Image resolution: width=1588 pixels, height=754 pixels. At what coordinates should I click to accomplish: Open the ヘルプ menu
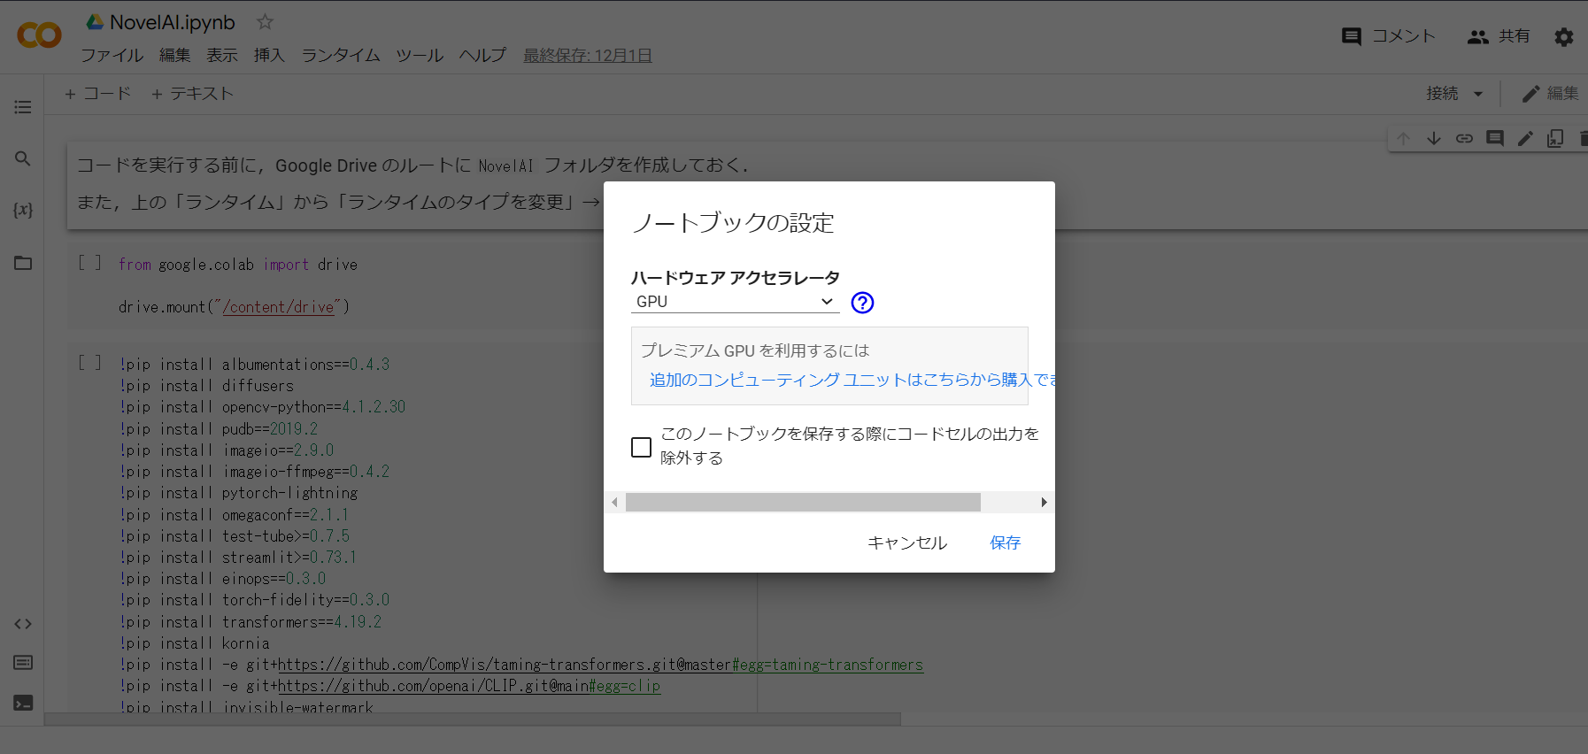(482, 55)
